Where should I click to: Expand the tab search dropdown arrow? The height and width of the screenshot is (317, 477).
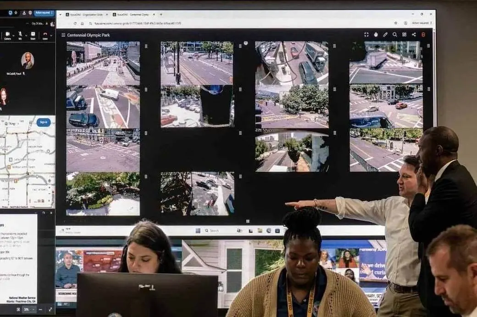[60, 15]
